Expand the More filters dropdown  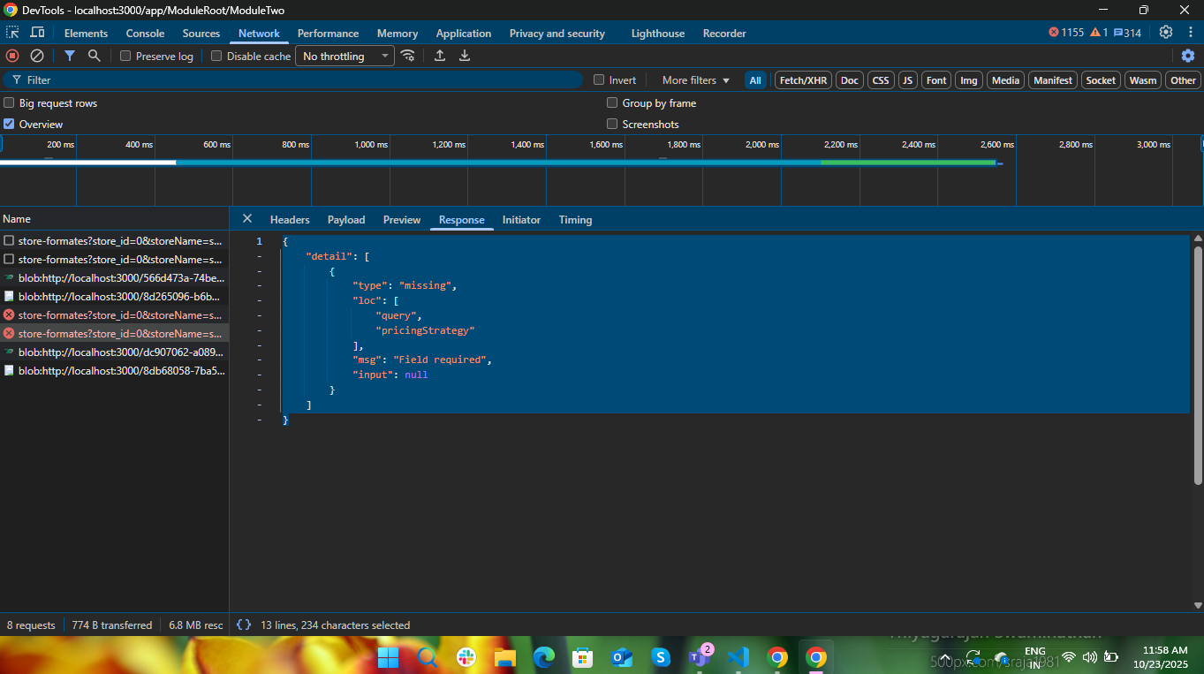pyautogui.click(x=696, y=80)
